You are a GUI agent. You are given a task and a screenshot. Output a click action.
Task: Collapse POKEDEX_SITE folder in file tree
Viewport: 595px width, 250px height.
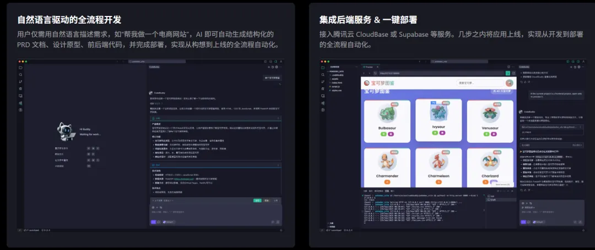(336, 71)
